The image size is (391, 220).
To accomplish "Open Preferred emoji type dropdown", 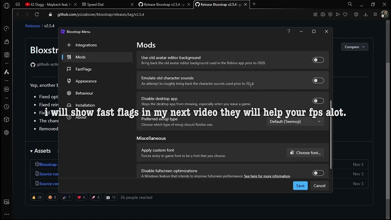I will 295,121.
